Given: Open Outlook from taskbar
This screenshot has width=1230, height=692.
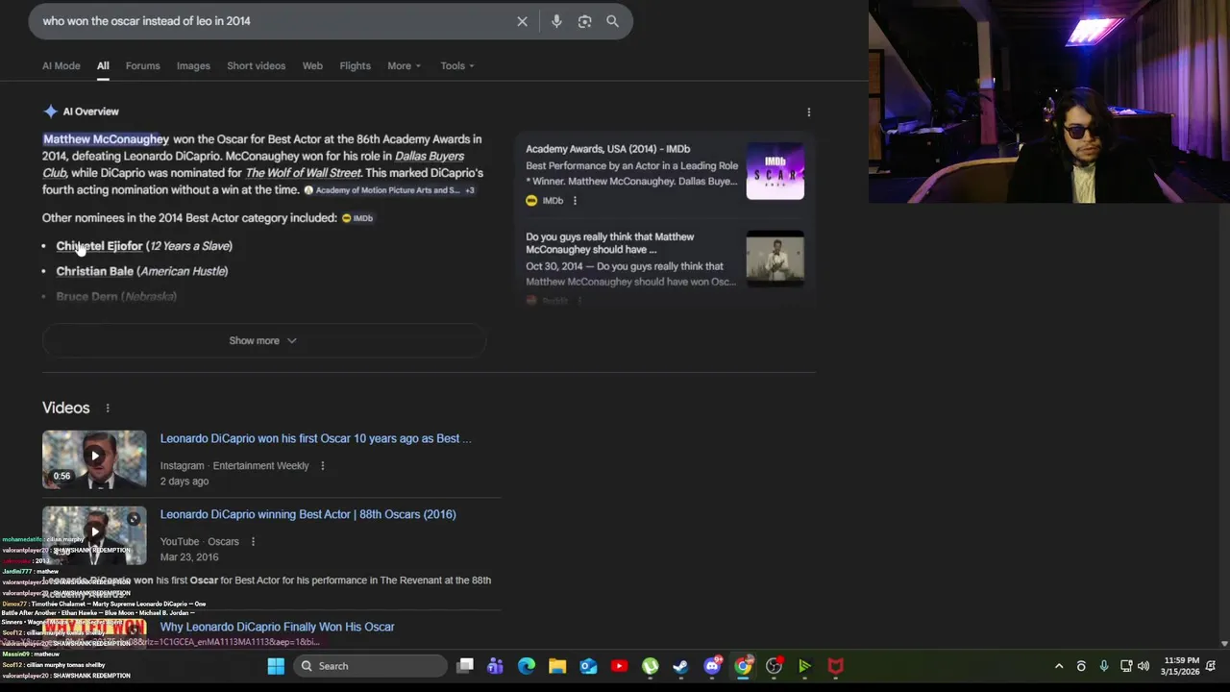Looking at the screenshot, I should point(588,666).
